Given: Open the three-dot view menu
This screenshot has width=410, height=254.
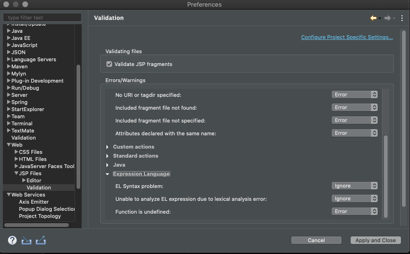Looking at the screenshot, I should (x=402, y=18).
